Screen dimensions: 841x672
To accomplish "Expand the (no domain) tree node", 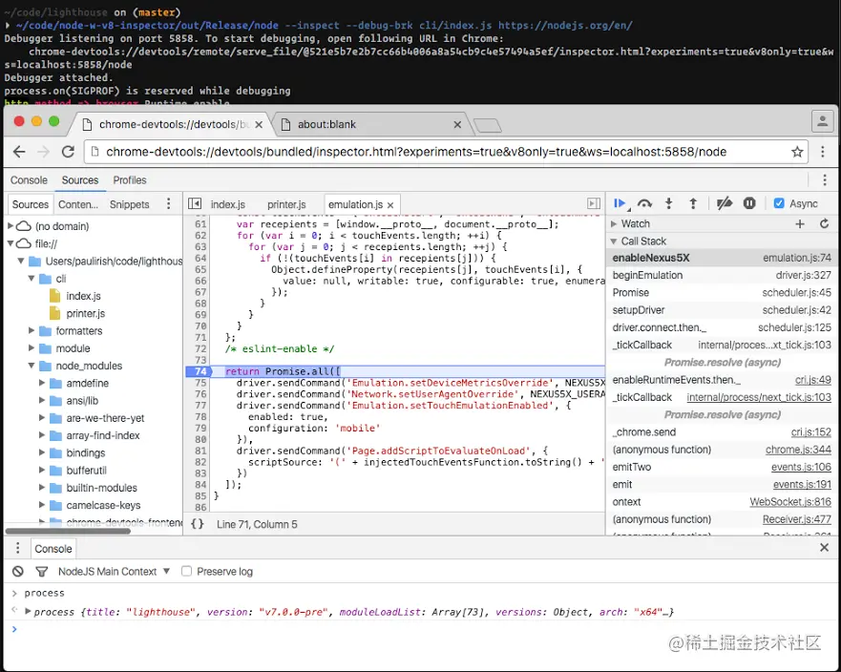I will click(x=11, y=226).
